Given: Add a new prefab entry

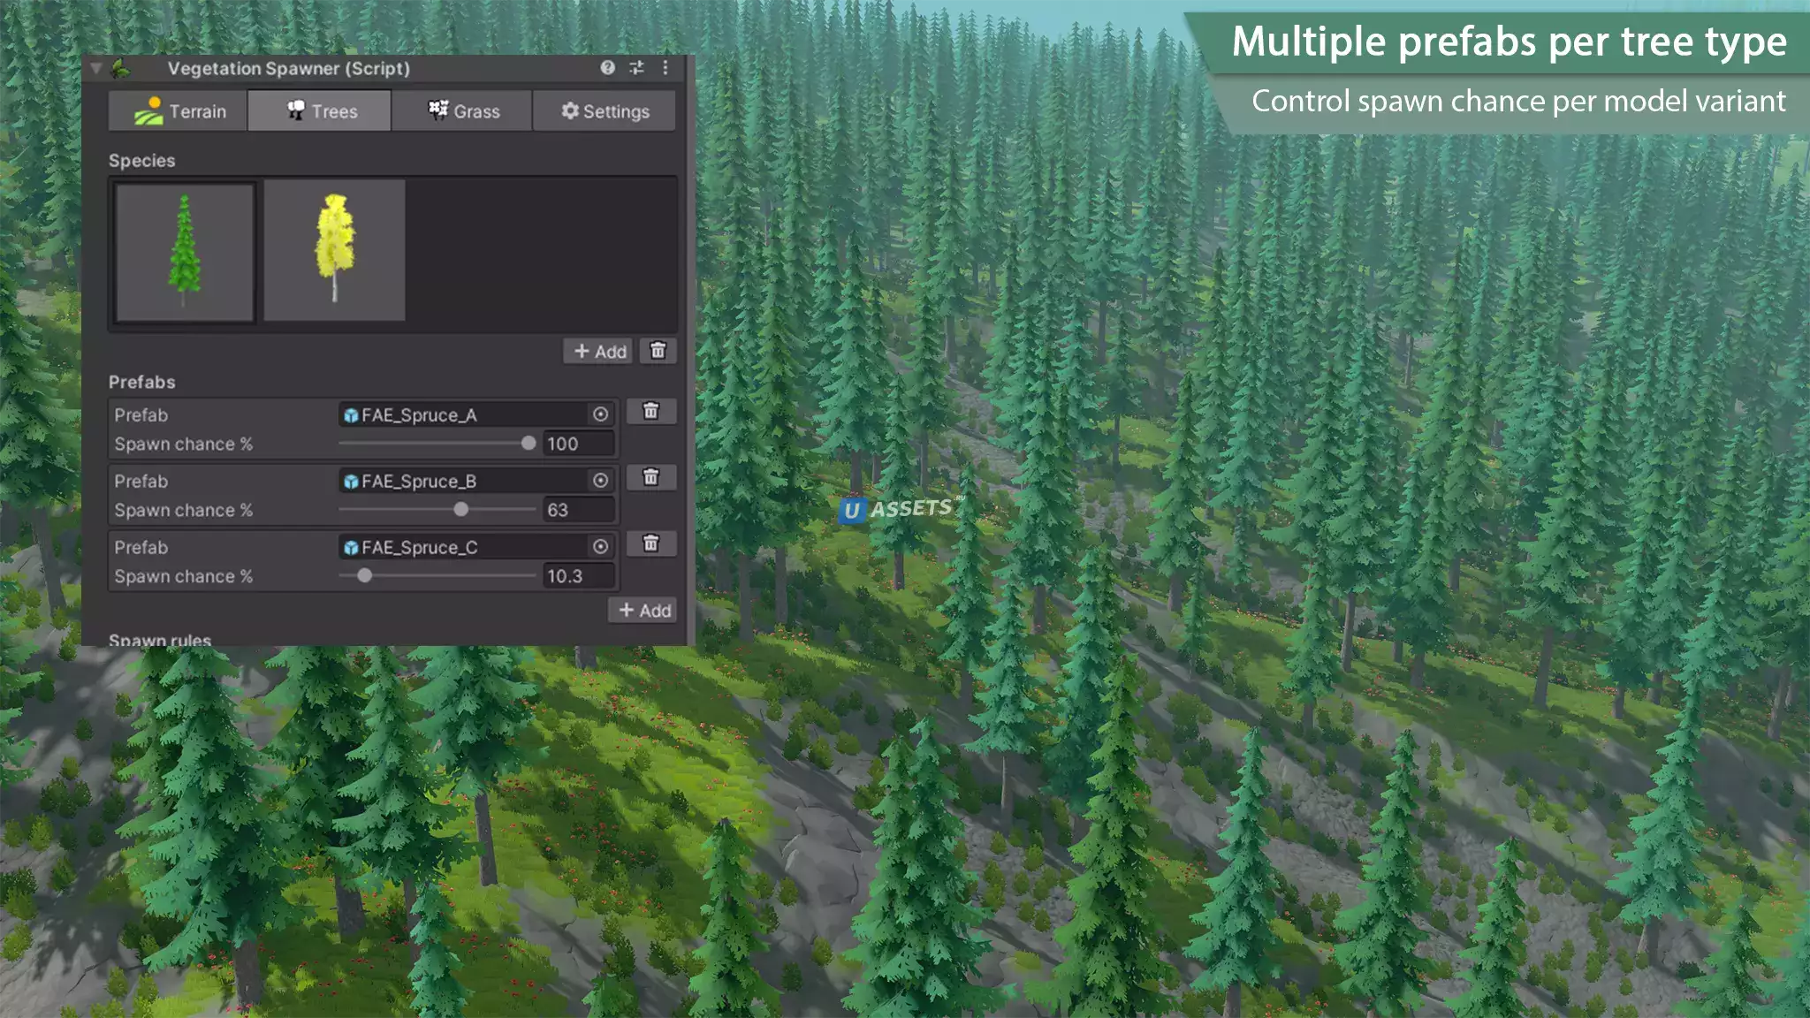Looking at the screenshot, I should coord(643,611).
